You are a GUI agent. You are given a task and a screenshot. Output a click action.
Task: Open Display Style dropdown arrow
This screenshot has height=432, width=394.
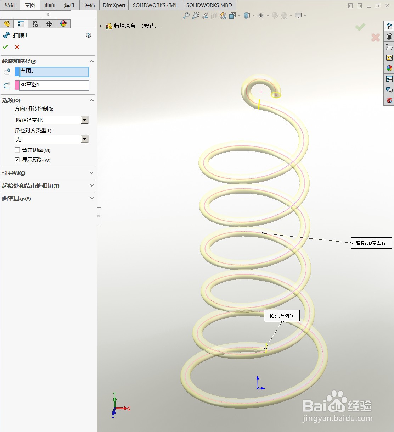(253, 16)
